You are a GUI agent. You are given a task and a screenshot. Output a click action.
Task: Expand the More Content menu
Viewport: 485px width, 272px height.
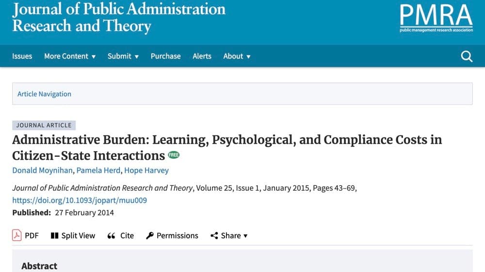tap(69, 56)
